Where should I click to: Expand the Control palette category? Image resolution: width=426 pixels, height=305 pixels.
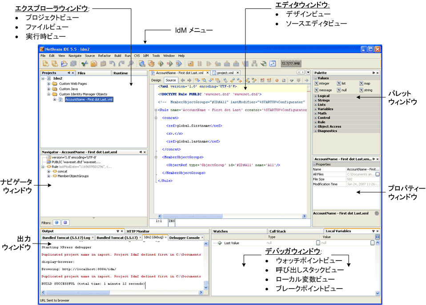[315, 118]
